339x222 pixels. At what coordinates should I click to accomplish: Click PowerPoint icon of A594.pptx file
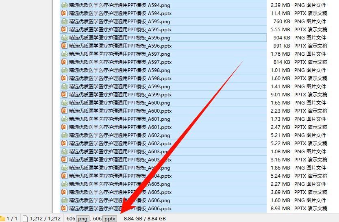65,13
